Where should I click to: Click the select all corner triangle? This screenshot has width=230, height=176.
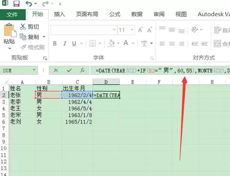(6, 82)
